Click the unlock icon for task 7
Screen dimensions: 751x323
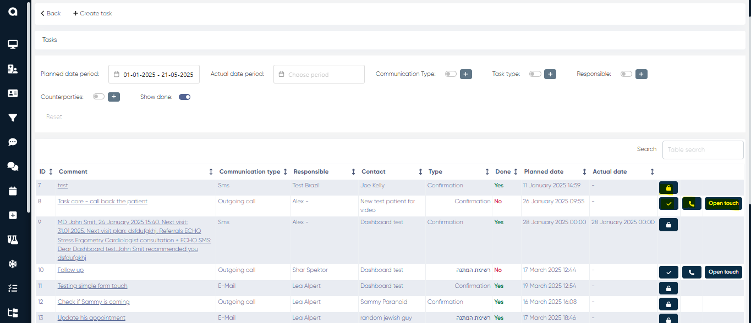point(668,188)
